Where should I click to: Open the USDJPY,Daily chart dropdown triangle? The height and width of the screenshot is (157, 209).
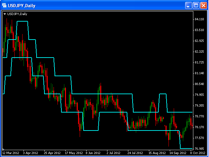(5, 14)
